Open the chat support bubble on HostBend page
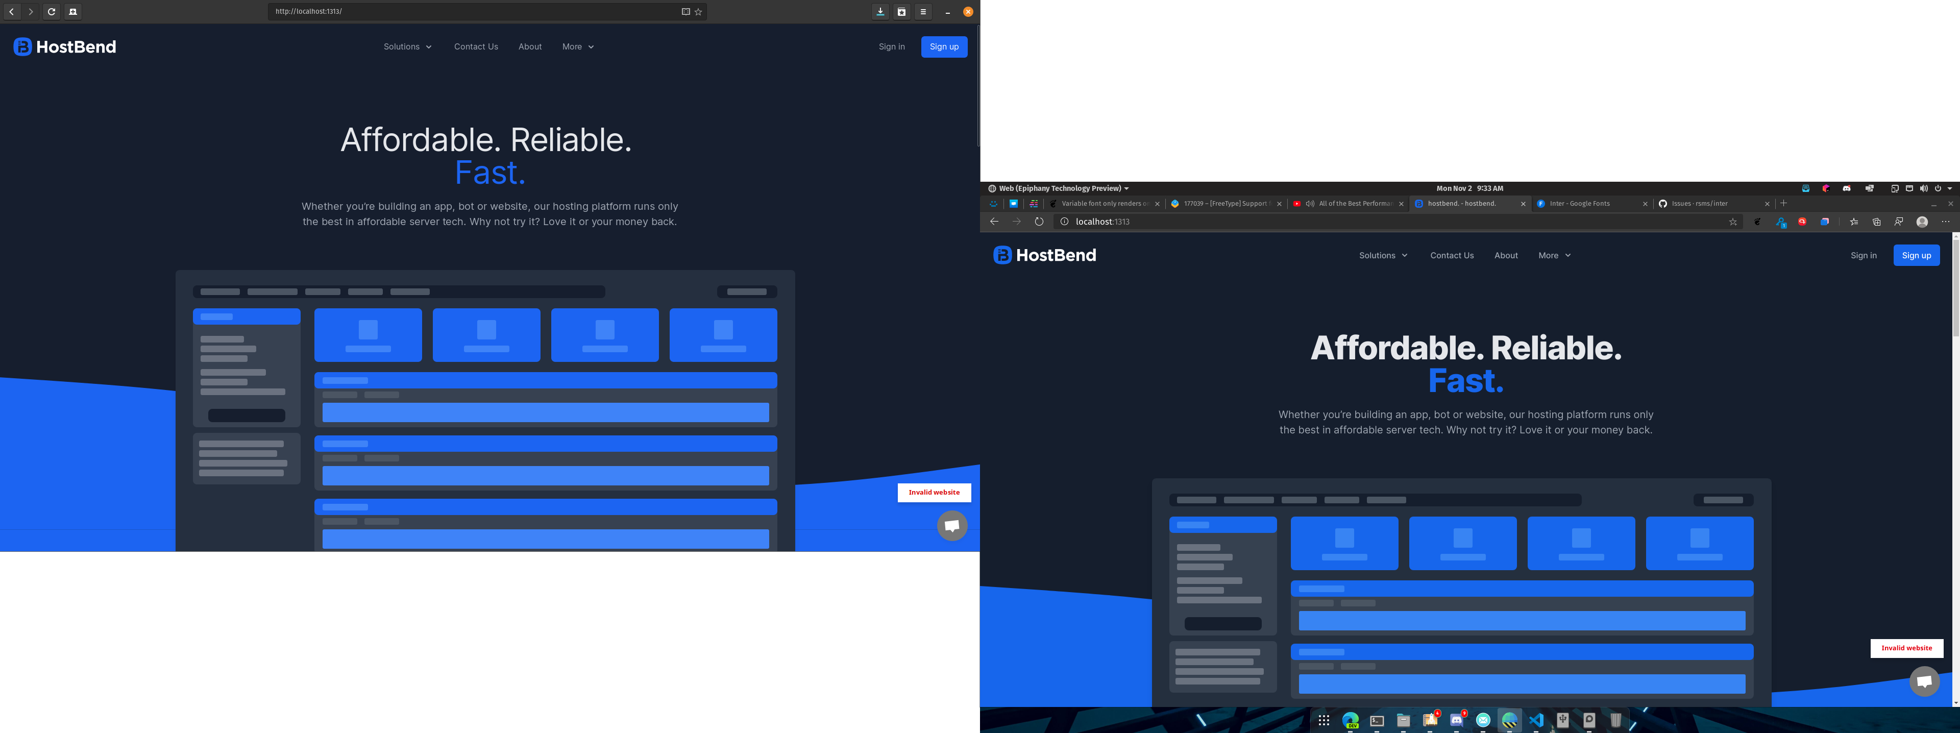Viewport: 1960px width, 733px height. coord(1925,681)
